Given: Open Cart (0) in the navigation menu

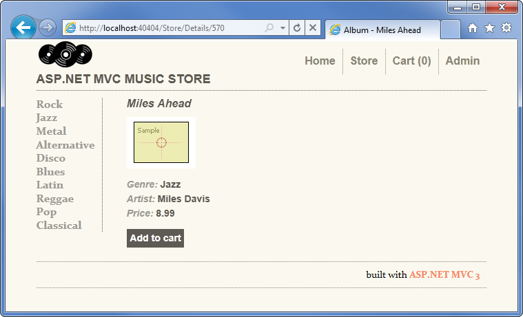Looking at the screenshot, I should pos(411,61).
